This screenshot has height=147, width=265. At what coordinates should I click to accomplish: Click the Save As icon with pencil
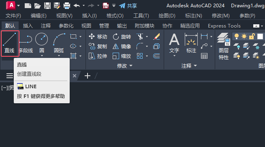tap(57, 6)
